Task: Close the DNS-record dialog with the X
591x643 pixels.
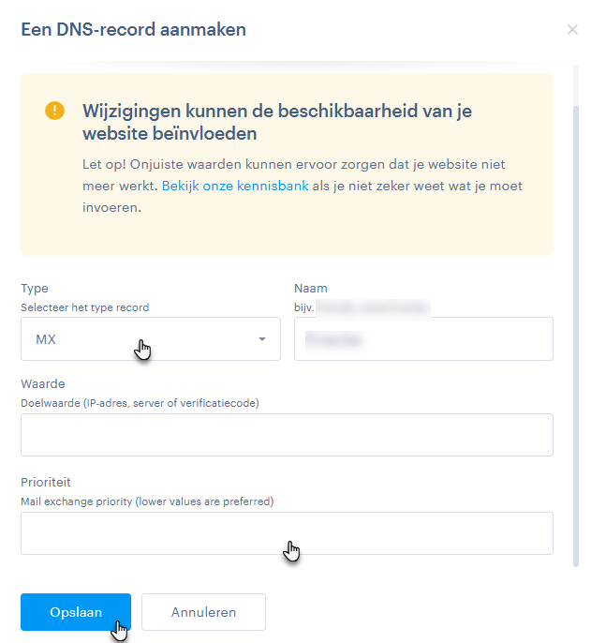Action: coord(572,30)
